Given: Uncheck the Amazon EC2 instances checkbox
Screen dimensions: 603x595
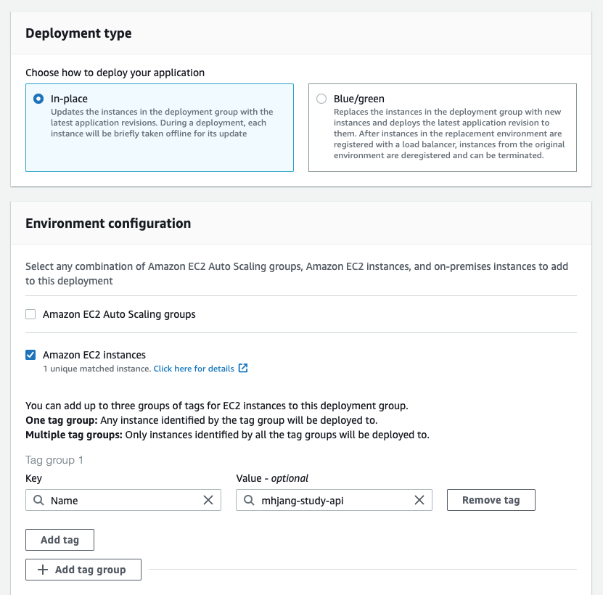Looking at the screenshot, I should coord(30,355).
